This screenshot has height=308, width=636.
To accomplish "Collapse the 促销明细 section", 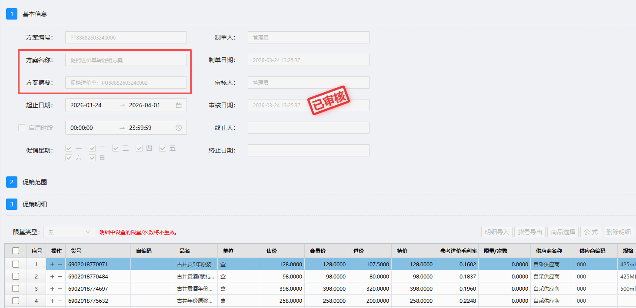I will point(35,204).
